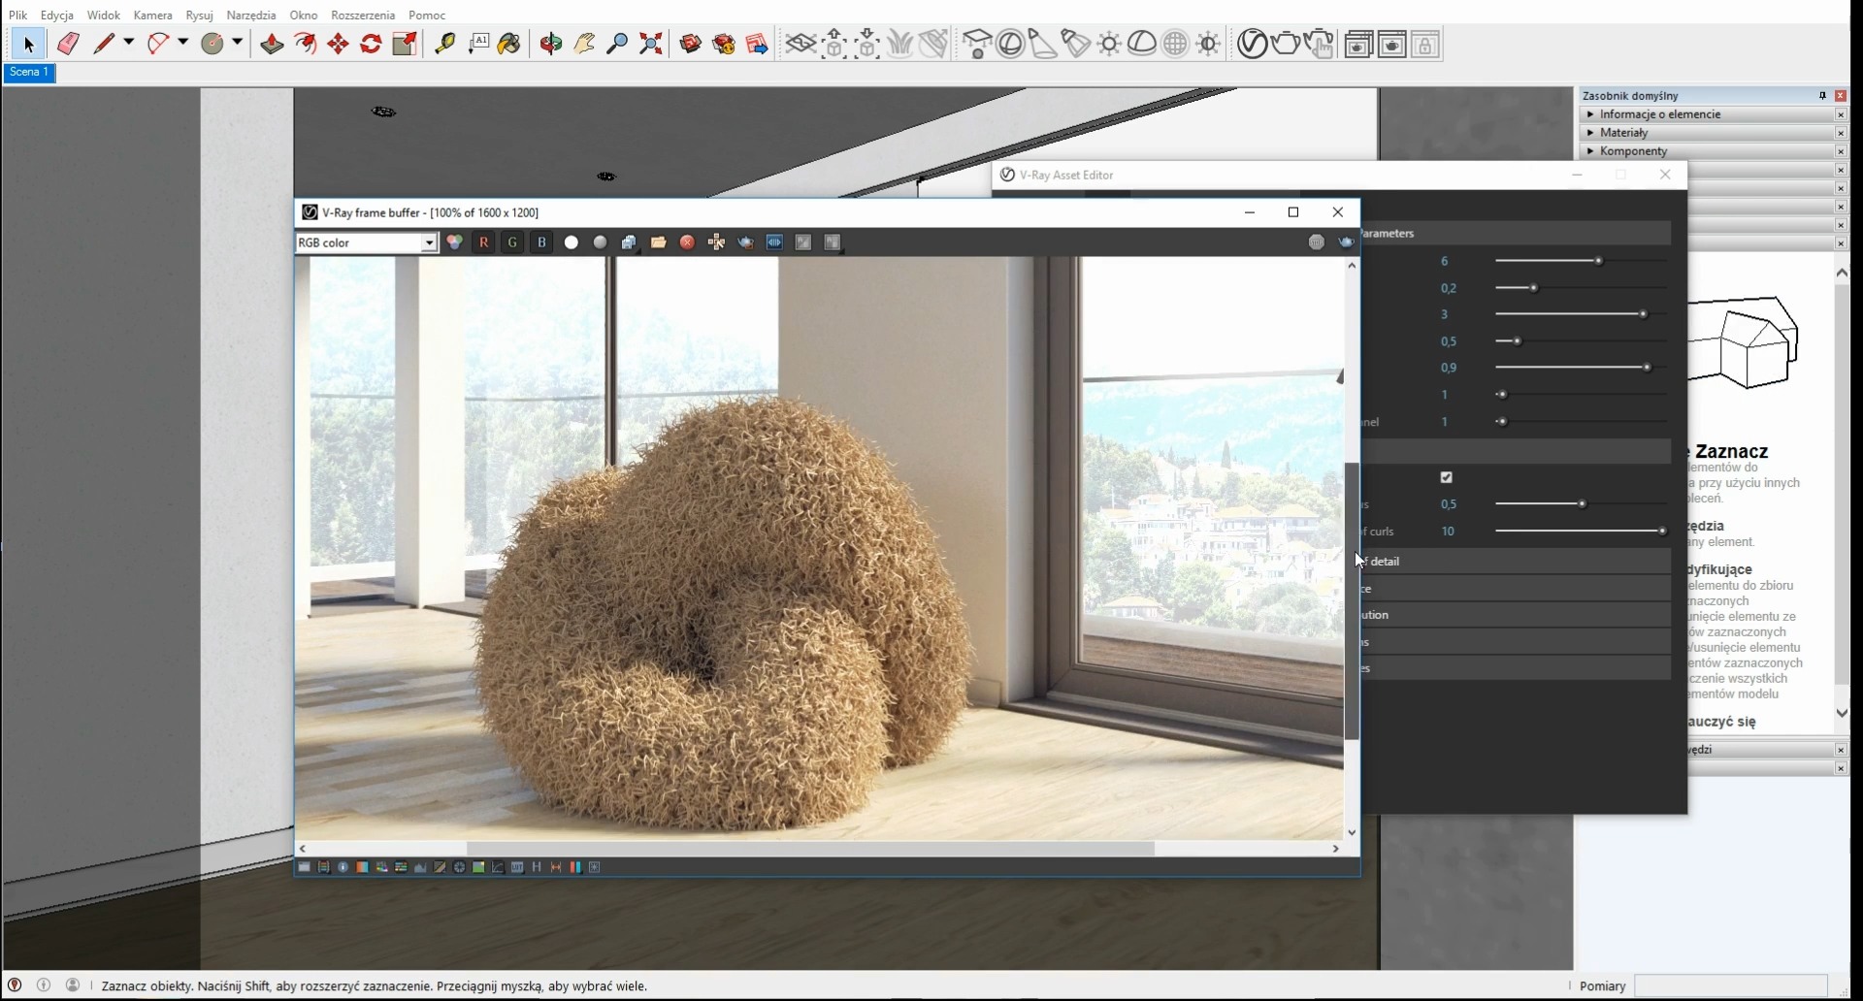Image resolution: width=1863 pixels, height=1001 pixels.
Task: Open Circle tool dropdown arrow
Action: pos(237,43)
